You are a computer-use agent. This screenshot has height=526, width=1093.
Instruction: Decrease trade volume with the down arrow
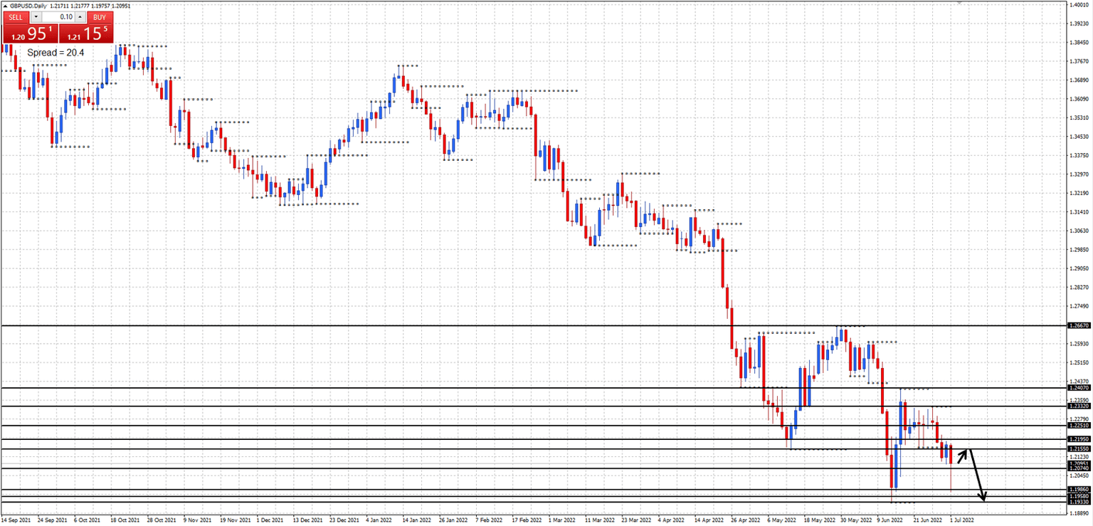point(36,16)
